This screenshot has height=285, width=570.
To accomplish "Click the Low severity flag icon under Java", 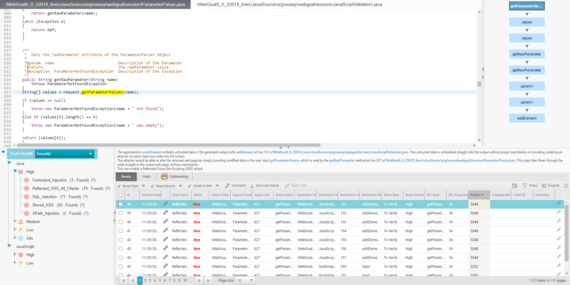I will 21,230.
